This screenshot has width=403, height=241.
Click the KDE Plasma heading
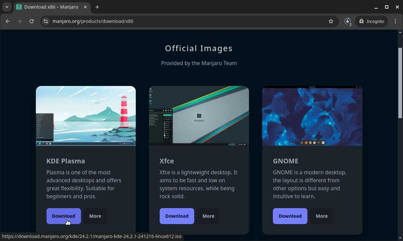pos(66,161)
